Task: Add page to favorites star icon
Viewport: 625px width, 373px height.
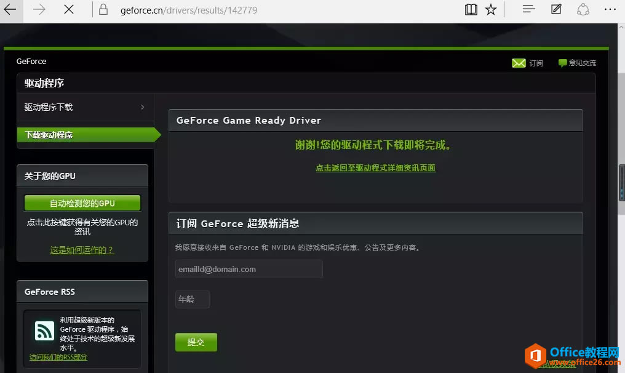Action: [491, 10]
